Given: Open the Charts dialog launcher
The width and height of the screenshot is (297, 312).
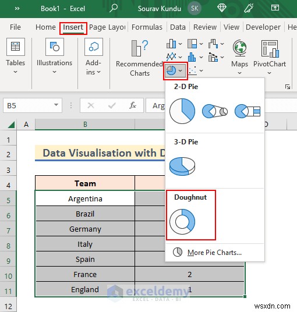Looking at the screenshot, I should coord(288,87).
